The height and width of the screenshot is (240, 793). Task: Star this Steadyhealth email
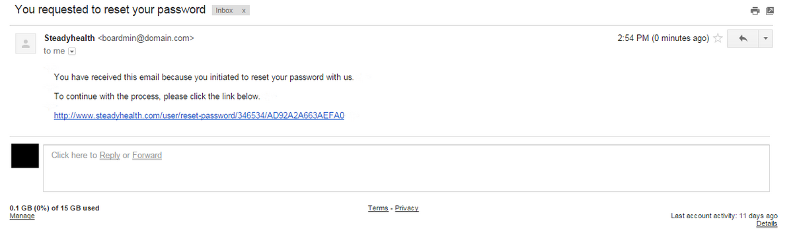[717, 39]
